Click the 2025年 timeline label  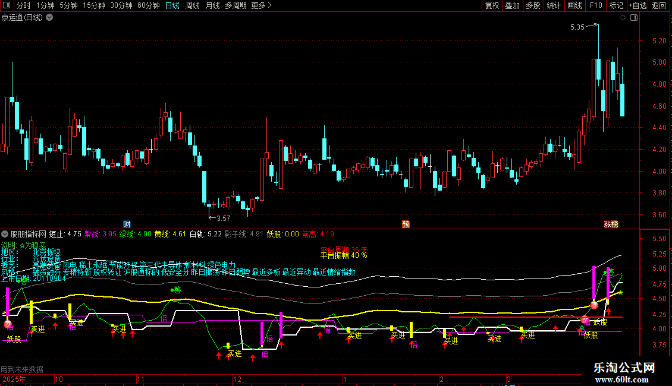14,379
